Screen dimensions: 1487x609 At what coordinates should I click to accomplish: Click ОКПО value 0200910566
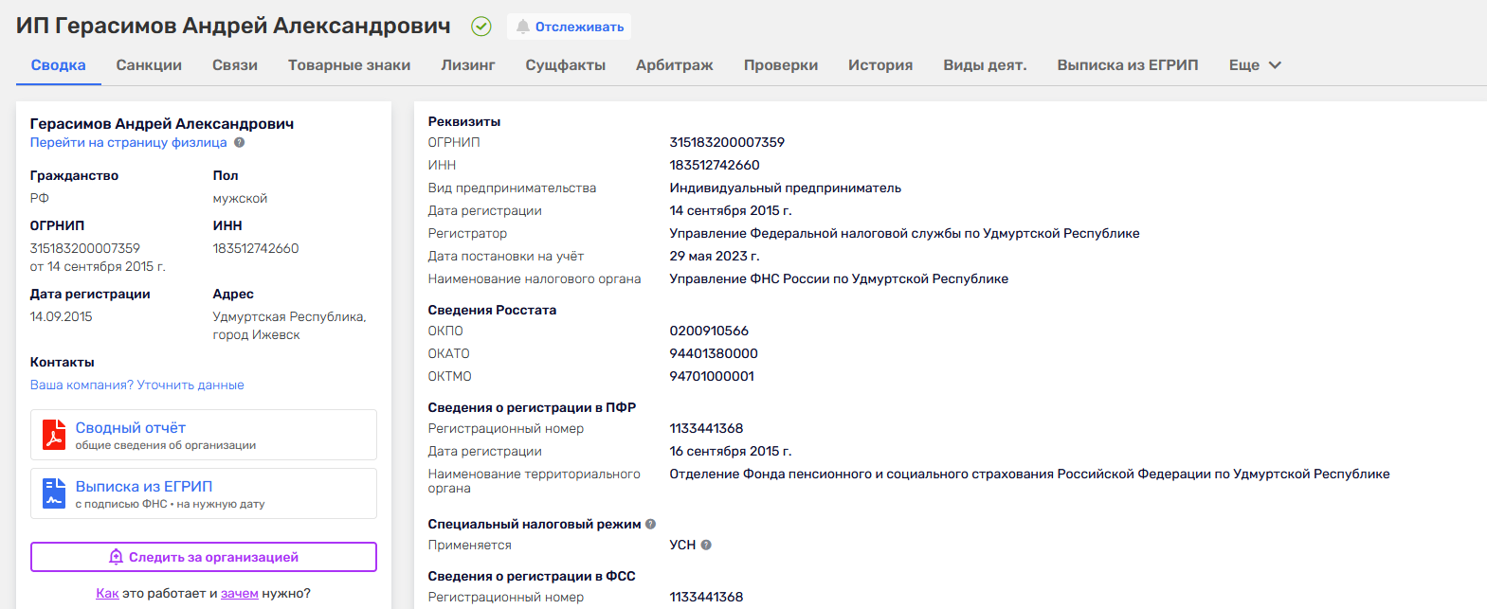point(709,331)
